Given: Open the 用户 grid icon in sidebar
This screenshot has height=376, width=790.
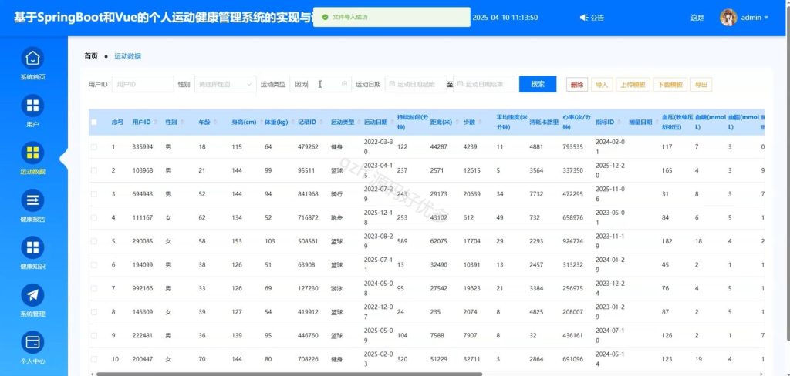Looking at the screenshot, I should point(32,106).
